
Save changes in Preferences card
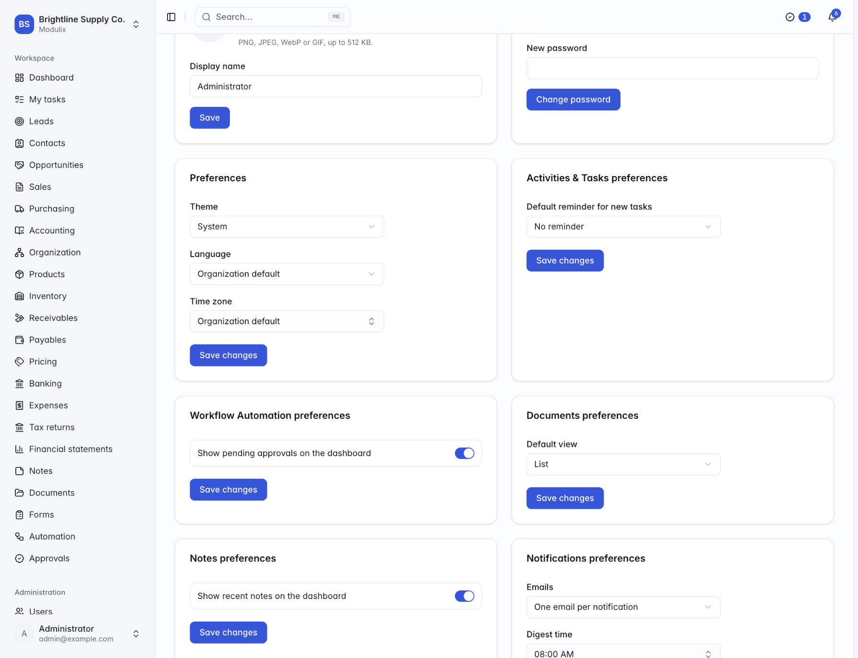click(x=228, y=355)
